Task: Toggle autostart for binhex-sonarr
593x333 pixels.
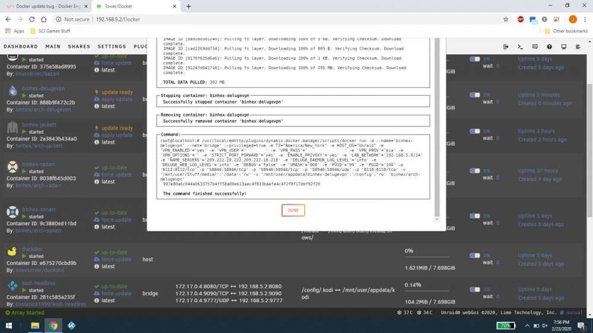Action: pos(474,216)
